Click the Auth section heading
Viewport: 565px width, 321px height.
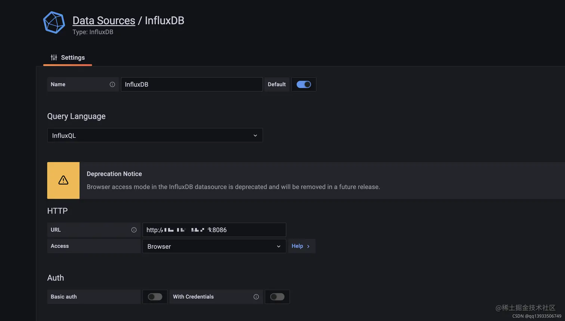pos(55,278)
